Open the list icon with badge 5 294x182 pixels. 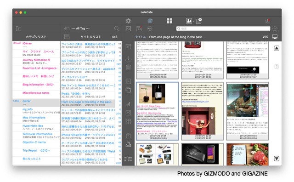click(x=198, y=21)
